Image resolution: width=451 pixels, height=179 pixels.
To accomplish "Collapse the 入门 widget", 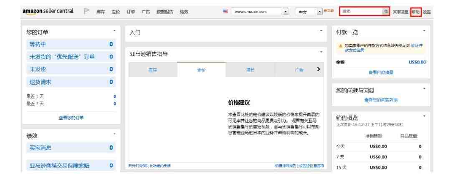I will pos(321,30).
